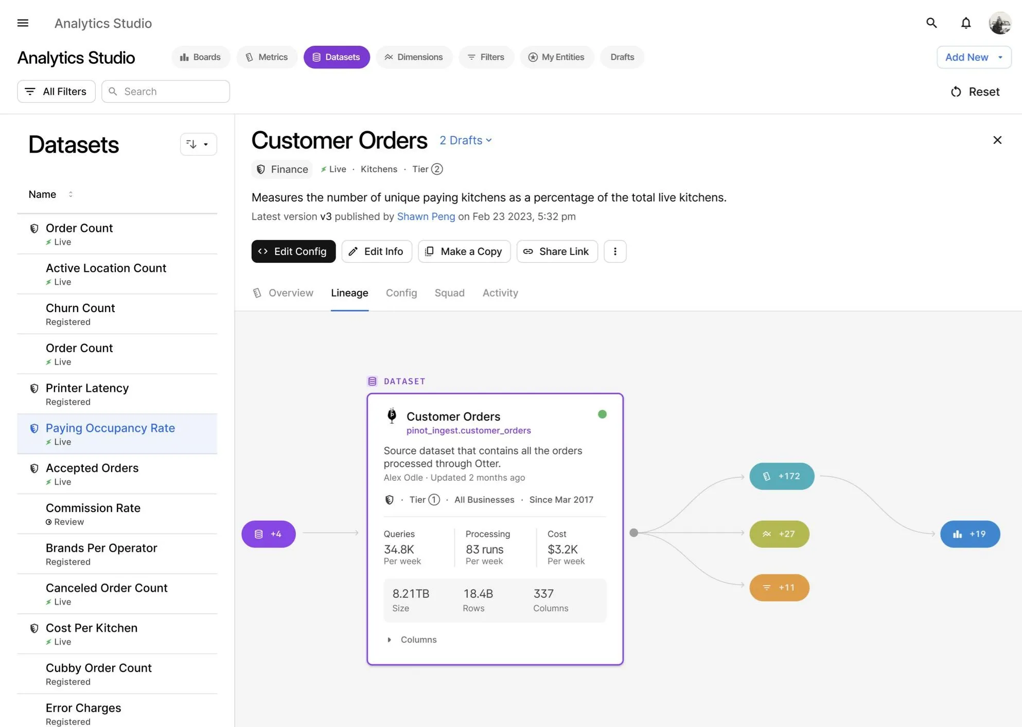Select the Lineage tab
The height and width of the screenshot is (727, 1022).
(x=349, y=293)
